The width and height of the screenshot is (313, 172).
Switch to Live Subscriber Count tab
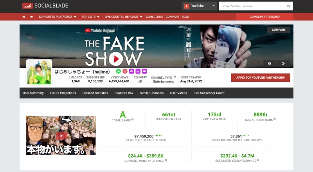[x=209, y=93]
